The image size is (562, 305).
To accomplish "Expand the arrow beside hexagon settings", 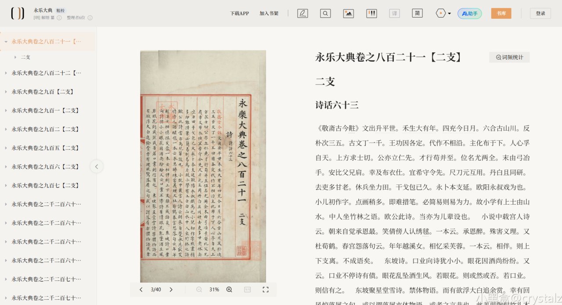I will click(449, 14).
